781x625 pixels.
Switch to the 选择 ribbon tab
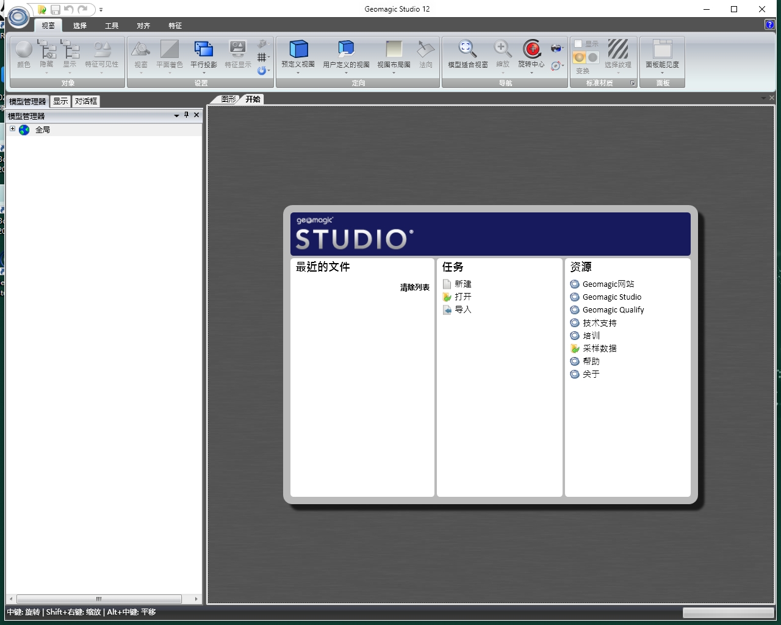pyautogui.click(x=80, y=26)
